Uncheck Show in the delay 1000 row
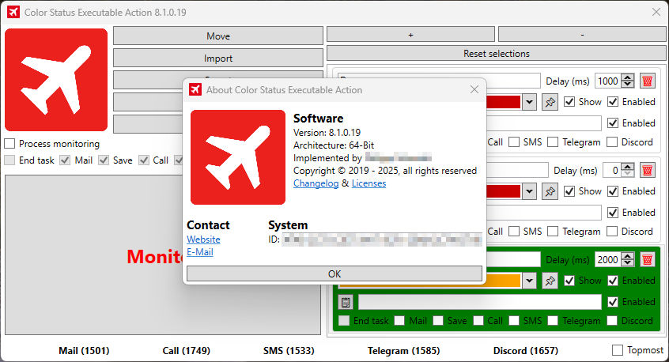 click(569, 102)
